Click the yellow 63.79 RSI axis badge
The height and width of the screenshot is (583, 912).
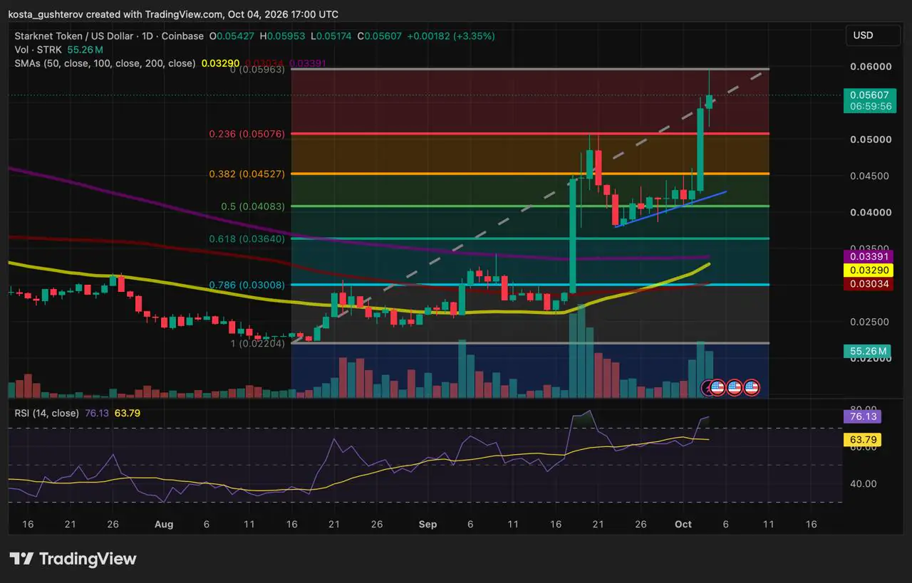coord(863,441)
